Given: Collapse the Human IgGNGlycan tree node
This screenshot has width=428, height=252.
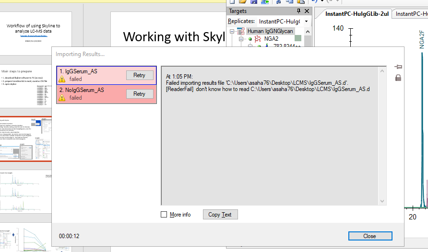Looking at the screenshot, I should (233, 31).
